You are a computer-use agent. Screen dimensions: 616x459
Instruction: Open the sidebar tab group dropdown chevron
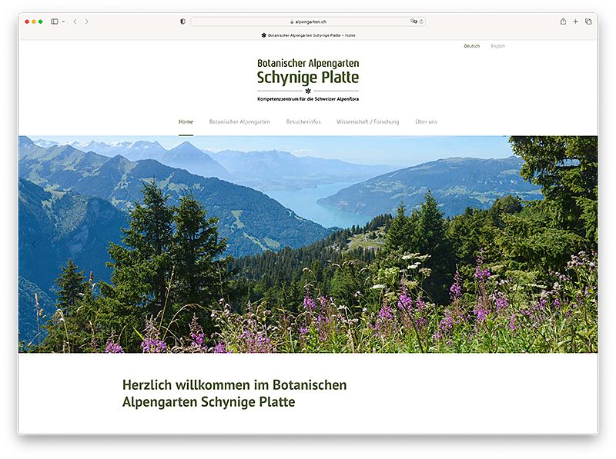63,22
